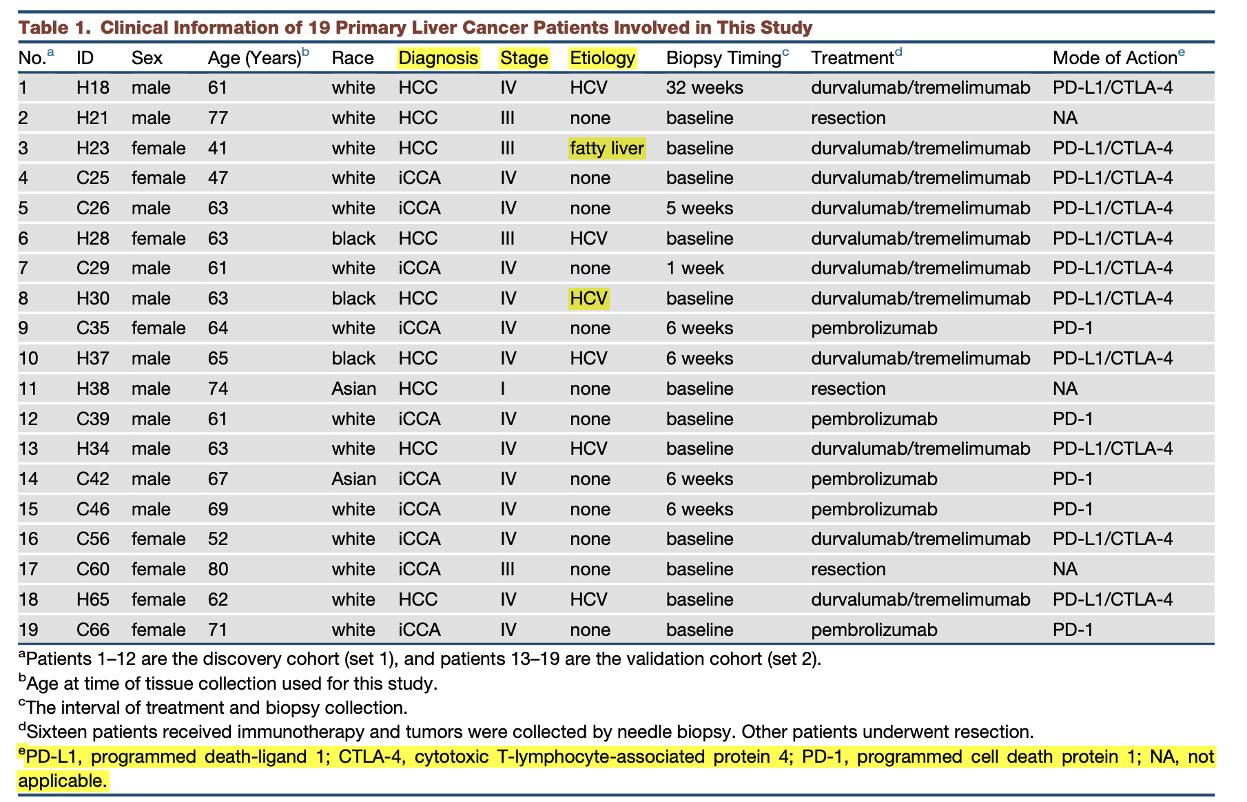Click patient ID 'H65'
The height and width of the screenshot is (802, 1247).
tap(93, 599)
